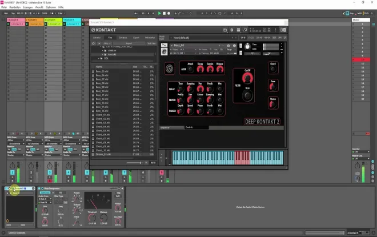The image size is (377, 237).
Task: Click the Bass_01 instrument wrench icon
Action: (164, 46)
